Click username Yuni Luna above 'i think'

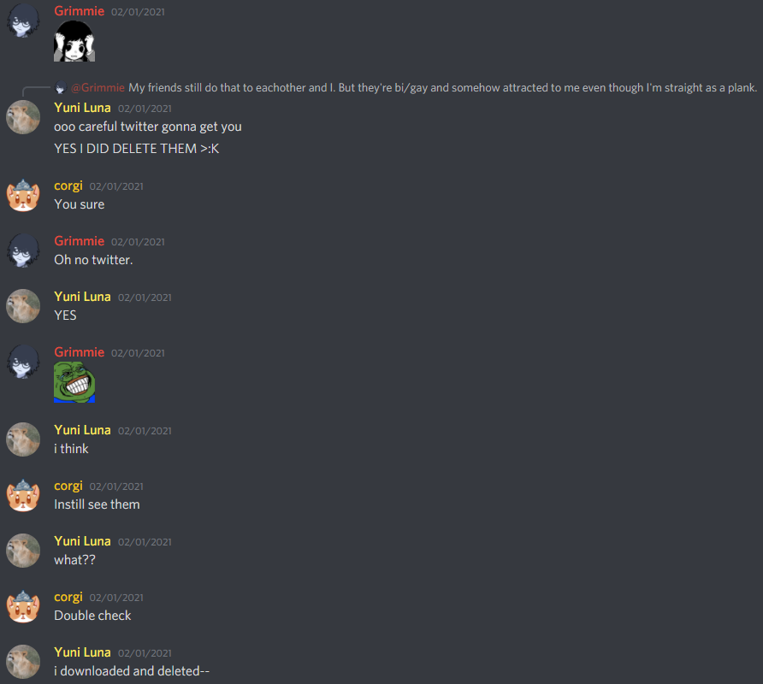coord(82,430)
